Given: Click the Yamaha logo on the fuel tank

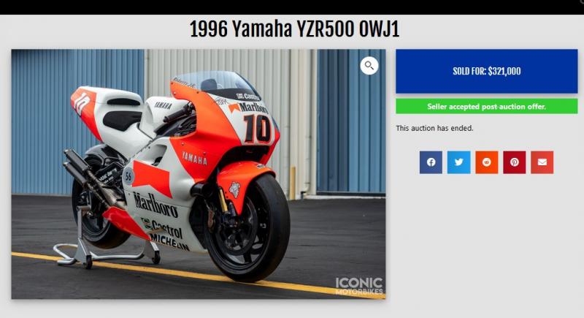Looking at the screenshot, I should [x=163, y=105].
